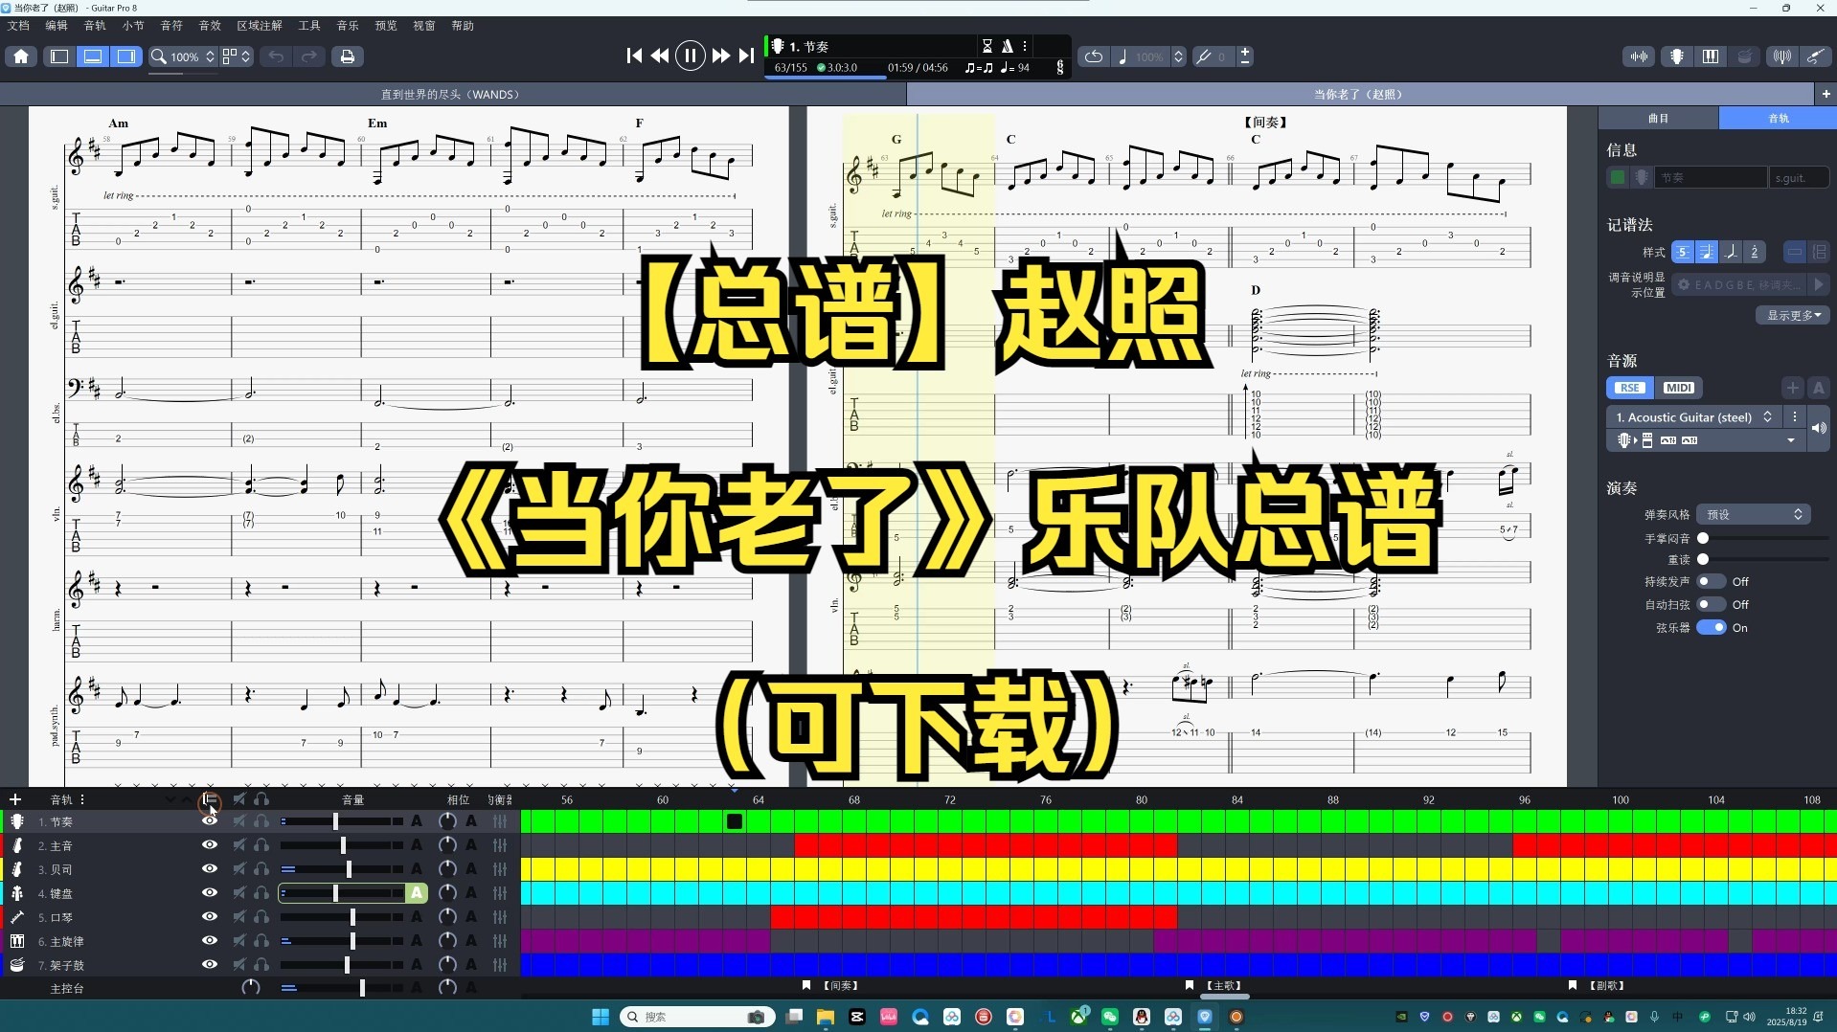Image resolution: width=1837 pixels, height=1032 pixels.
Task: Open the layout view dropdown
Action: (x=237, y=56)
